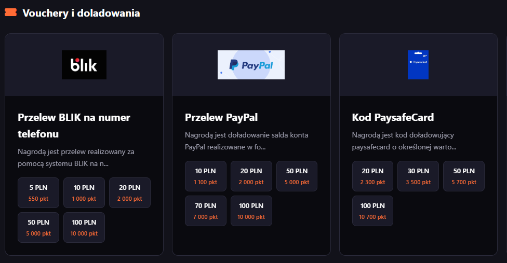
Task: Click the PayPal logo image
Action: click(251, 65)
